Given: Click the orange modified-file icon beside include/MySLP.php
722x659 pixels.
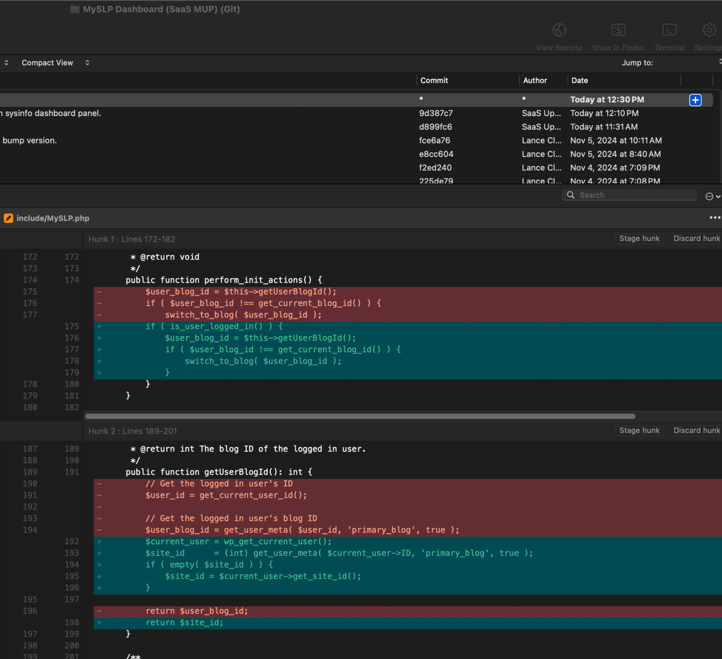Looking at the screenshot, I should point(8,218).
